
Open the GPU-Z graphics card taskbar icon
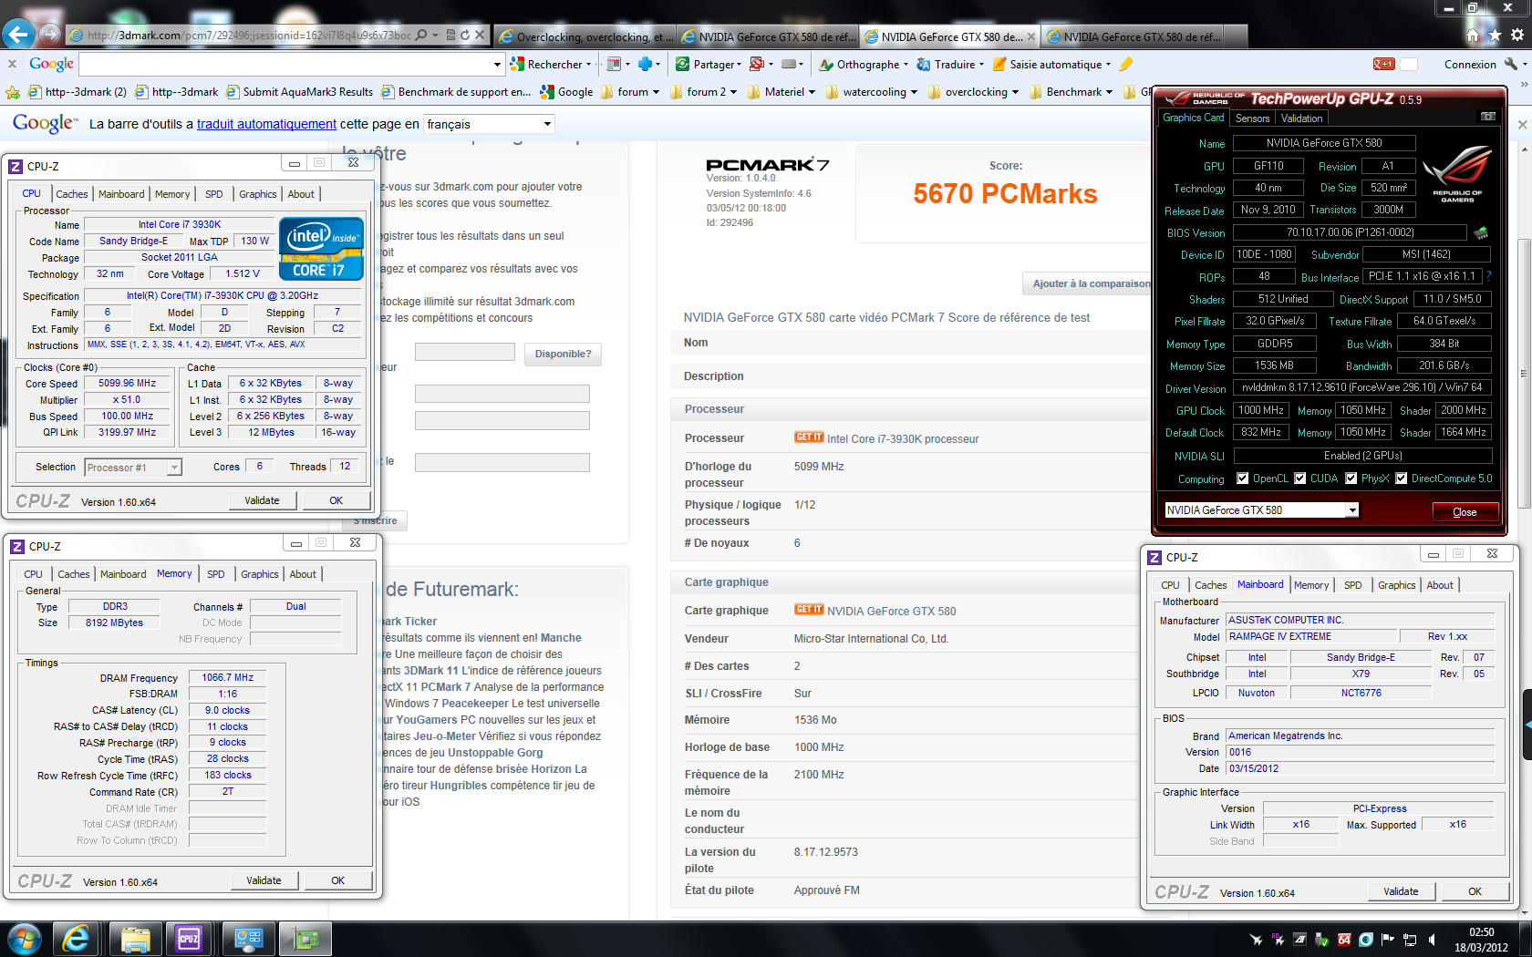point(306,939)
